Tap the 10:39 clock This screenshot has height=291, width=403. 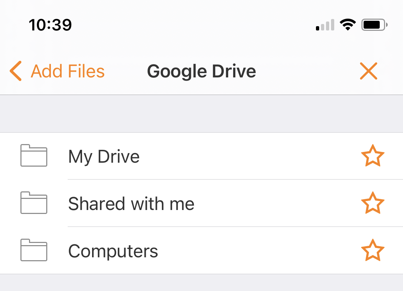51,25
